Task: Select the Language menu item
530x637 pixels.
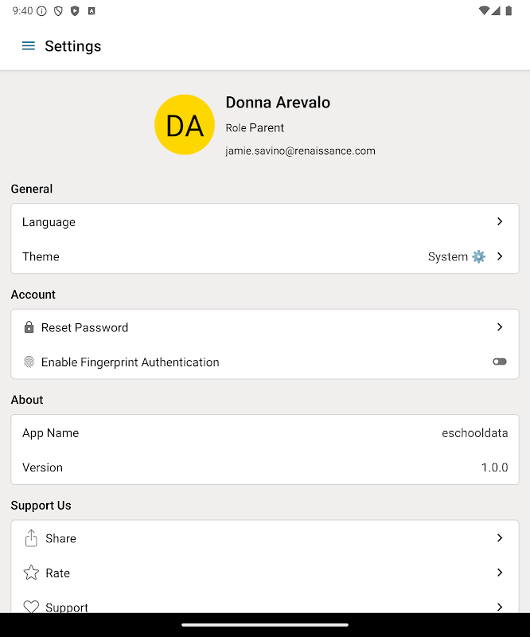Action: pyautogui.click(x=49, y=222)
